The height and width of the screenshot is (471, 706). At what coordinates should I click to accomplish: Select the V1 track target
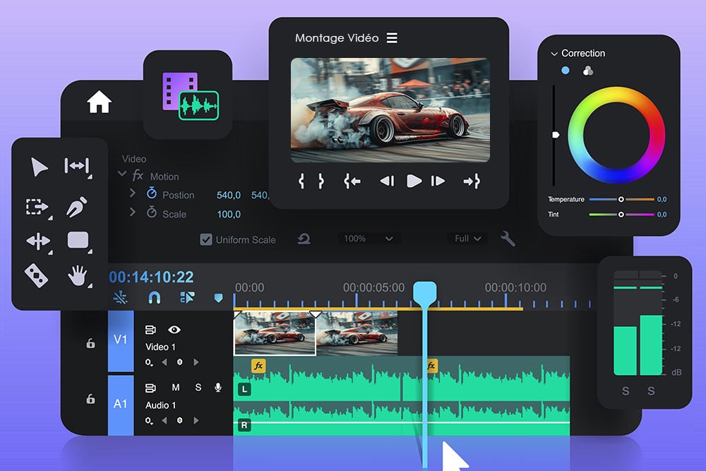pos(121,340)
